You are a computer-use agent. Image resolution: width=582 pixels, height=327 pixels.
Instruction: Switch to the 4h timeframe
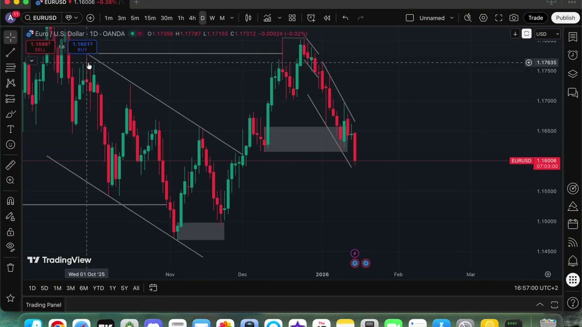point(192,18)
